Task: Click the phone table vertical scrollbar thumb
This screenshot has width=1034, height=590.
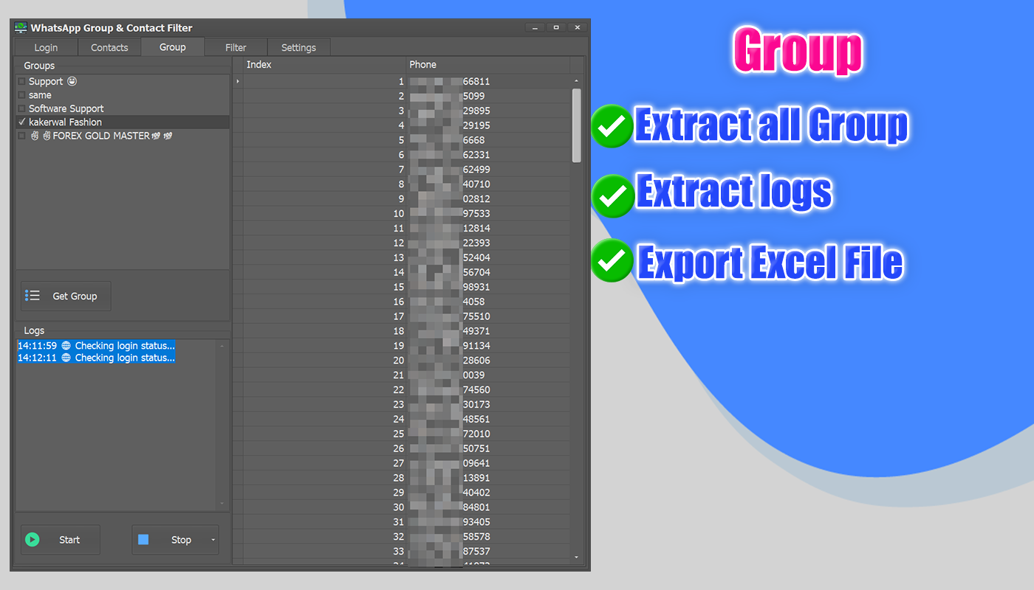Action: tap(577, 125)
